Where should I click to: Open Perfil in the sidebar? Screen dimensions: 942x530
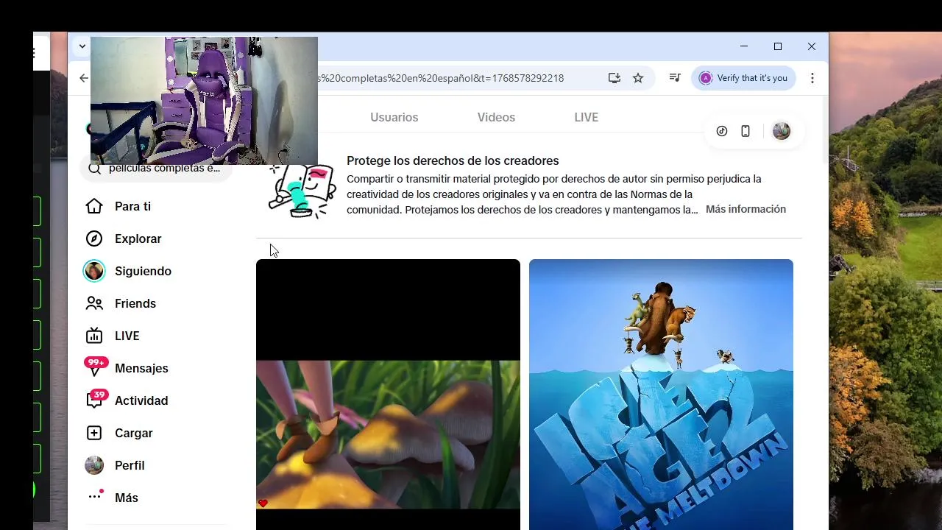(130, 465)
